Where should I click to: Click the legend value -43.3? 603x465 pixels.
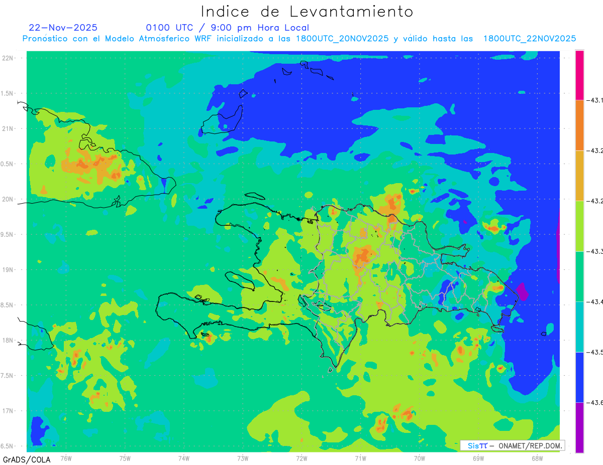click(595, 251)
